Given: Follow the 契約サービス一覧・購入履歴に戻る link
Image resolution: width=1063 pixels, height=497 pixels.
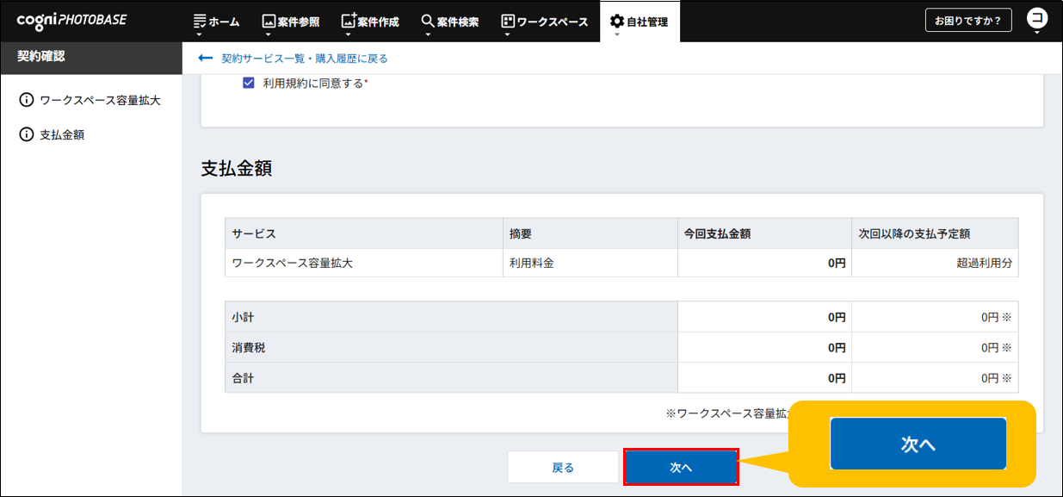Looking at the screenshot, I should pyautogui.click(x=305, y=59).
